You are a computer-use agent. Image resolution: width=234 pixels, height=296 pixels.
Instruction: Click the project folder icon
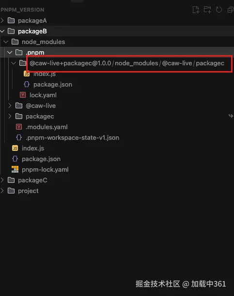point(11,191)
